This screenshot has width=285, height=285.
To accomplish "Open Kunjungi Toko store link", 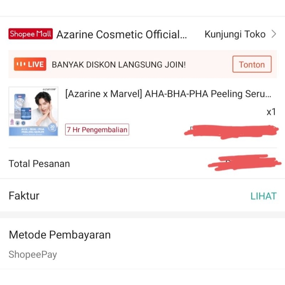I will click(x=235, y=35).
